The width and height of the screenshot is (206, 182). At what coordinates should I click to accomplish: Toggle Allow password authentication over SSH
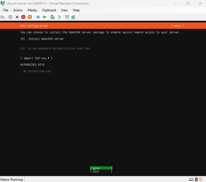coord(23,49)
